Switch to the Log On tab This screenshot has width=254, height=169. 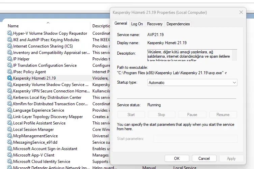point(137,24)
